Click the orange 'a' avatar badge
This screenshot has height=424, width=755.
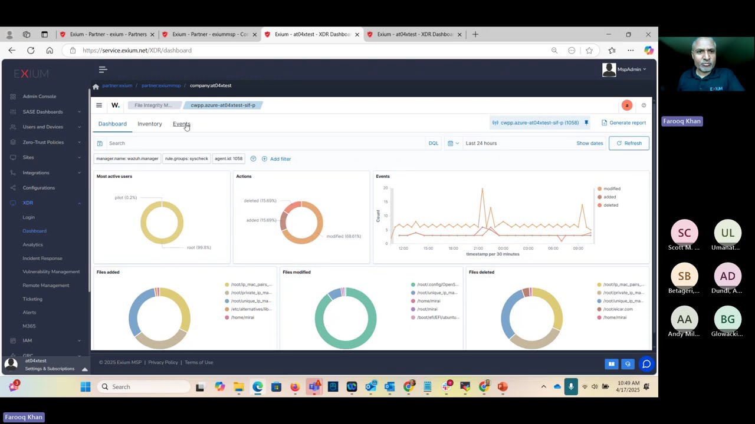click(627, 105)
